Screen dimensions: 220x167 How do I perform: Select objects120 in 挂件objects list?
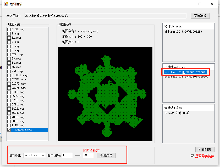coord(183,32)
